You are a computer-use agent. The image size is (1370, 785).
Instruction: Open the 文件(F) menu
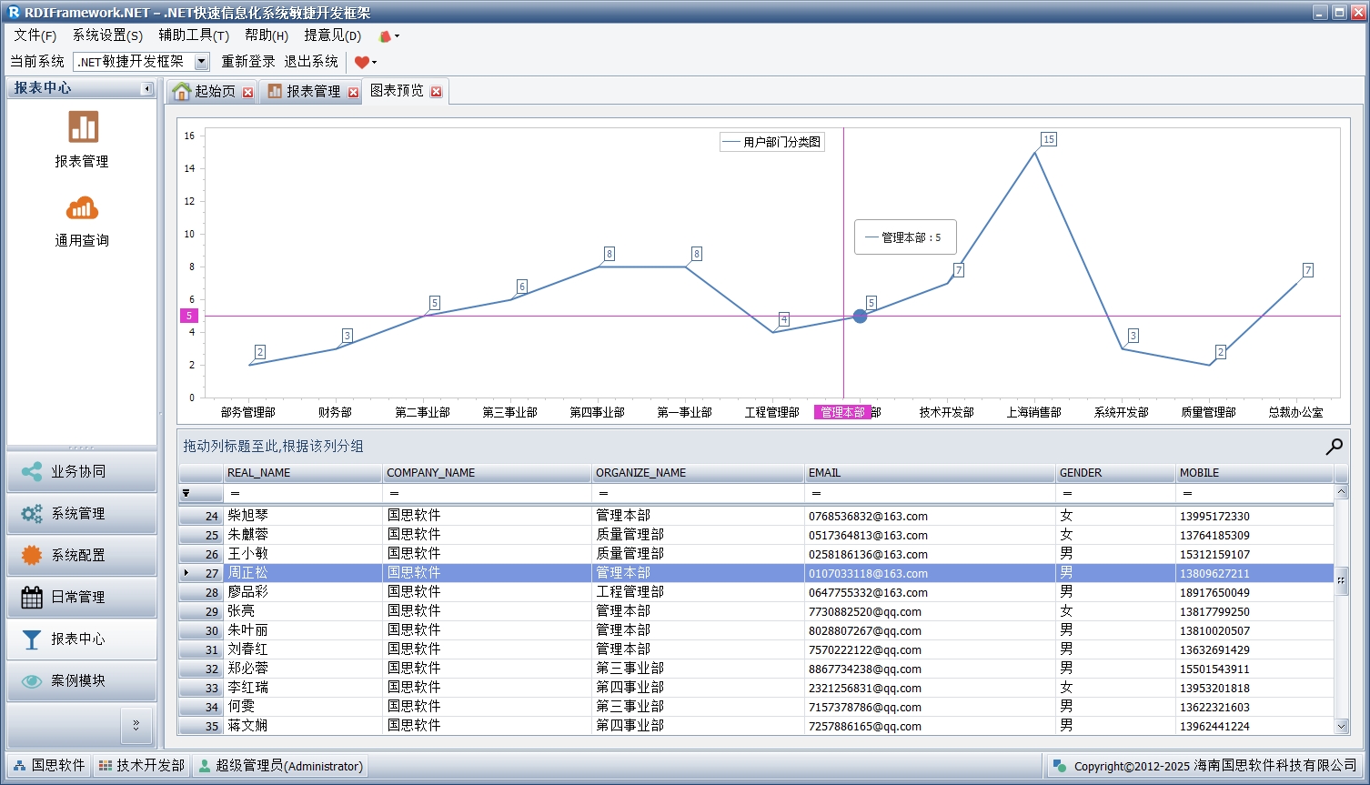[34, 35]
